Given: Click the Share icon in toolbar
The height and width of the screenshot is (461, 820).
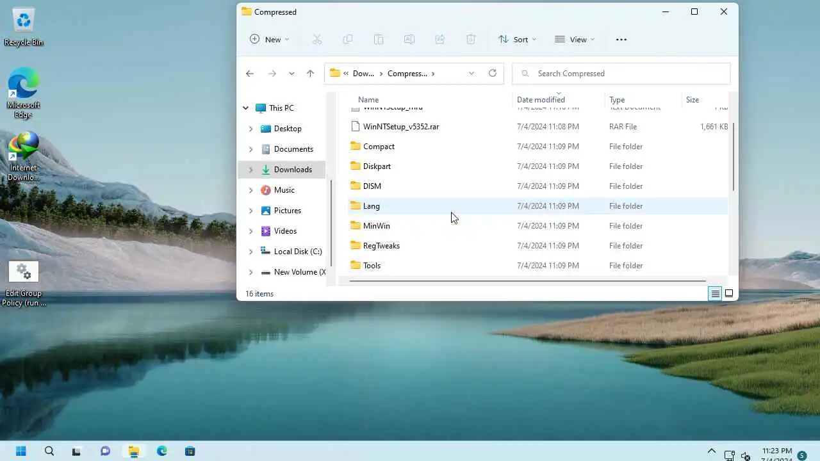Looking at the screenshot, I should tap(440, 39).
